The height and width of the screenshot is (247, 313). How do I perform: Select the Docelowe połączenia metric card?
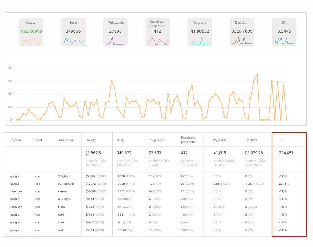pos(158,32)
